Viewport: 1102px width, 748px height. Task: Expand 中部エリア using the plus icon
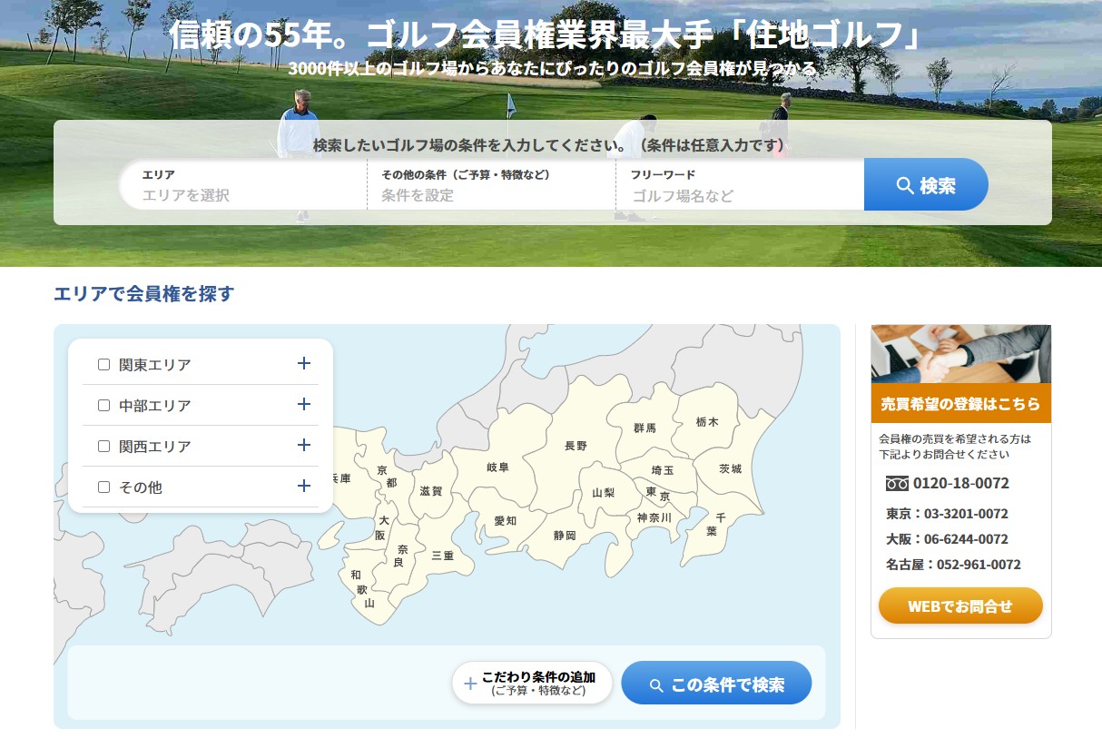pyautogui.click(x=304, y=404)
